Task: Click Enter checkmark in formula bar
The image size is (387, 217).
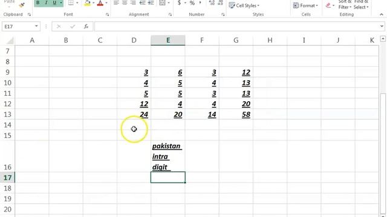Action: (x=73, y=27)
